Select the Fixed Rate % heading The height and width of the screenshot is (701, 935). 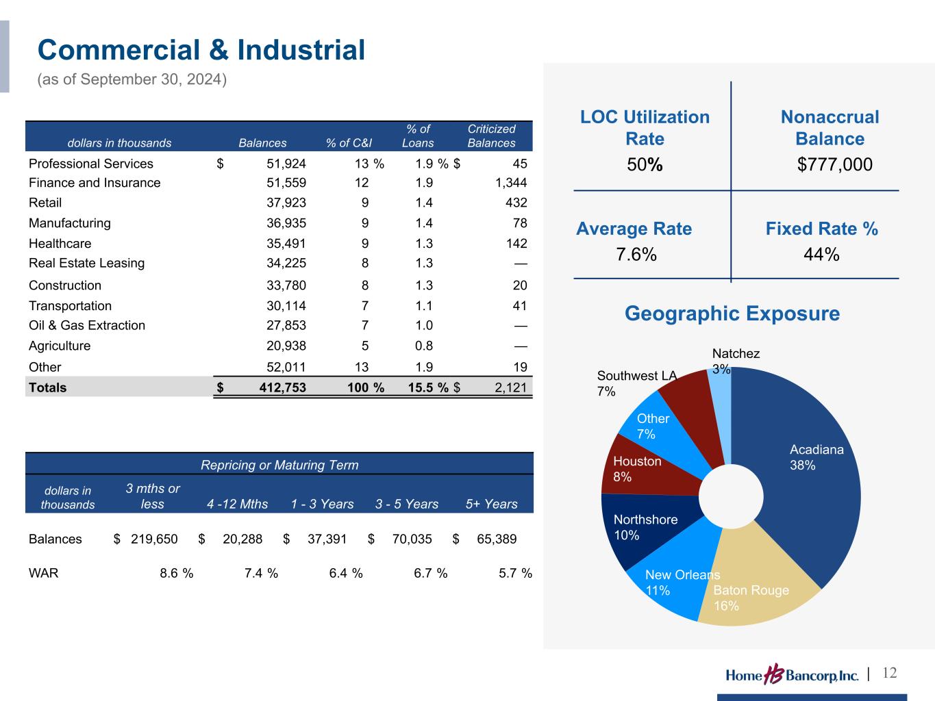pyautogui.click(x=821, y=229)
